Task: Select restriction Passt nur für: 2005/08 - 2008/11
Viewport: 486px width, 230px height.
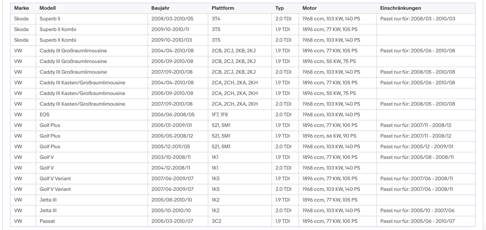Action: click(417, 157)
